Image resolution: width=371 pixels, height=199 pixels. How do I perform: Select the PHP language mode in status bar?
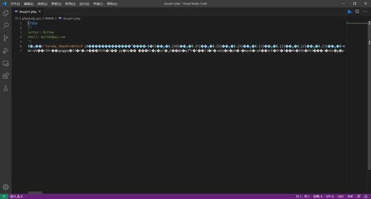(x=350, y=196)
